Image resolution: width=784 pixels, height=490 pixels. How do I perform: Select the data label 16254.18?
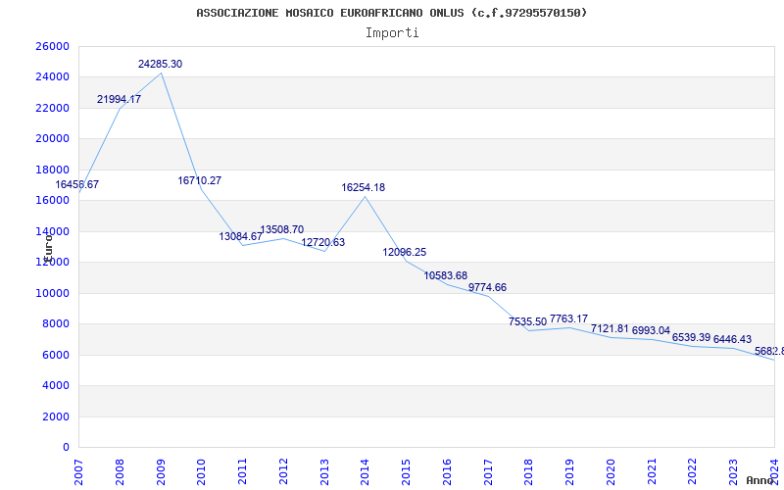pyautogui.click(x=363, y=187)
